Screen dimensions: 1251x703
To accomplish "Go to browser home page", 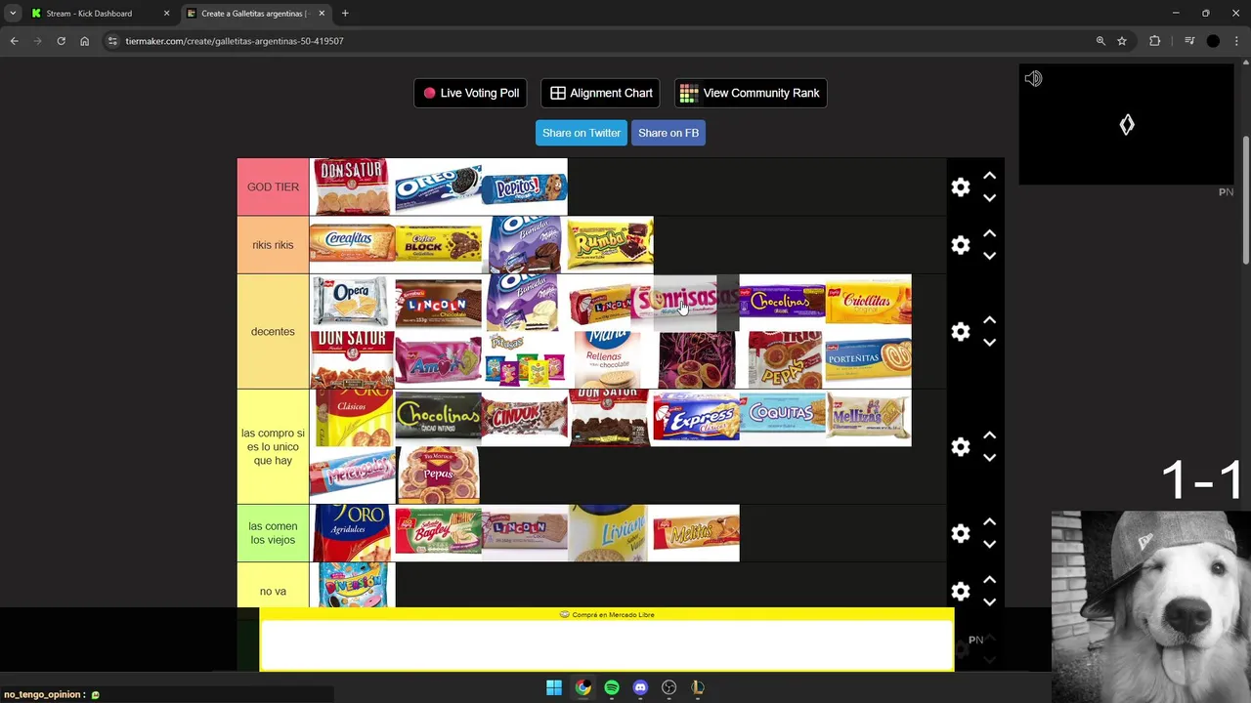I will (x=84, y=41).
